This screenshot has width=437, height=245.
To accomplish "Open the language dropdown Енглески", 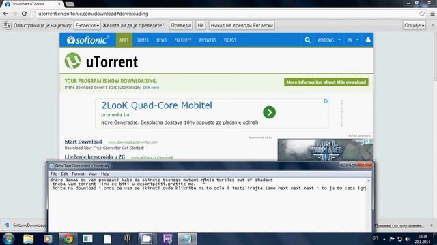I will click(x=87, y=25).
